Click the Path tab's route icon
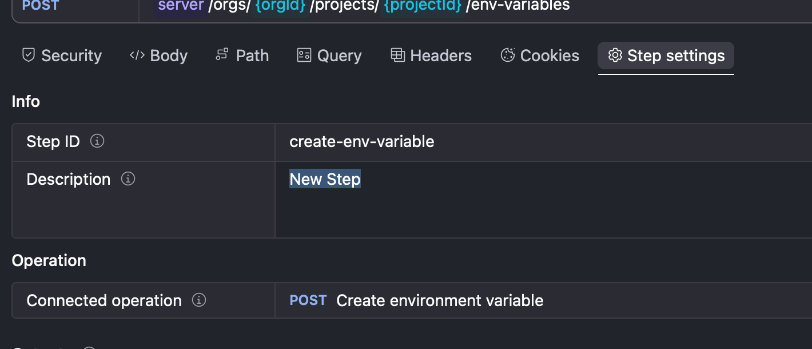Viewport: 812px width, 349px height. (x=222, y=55)
